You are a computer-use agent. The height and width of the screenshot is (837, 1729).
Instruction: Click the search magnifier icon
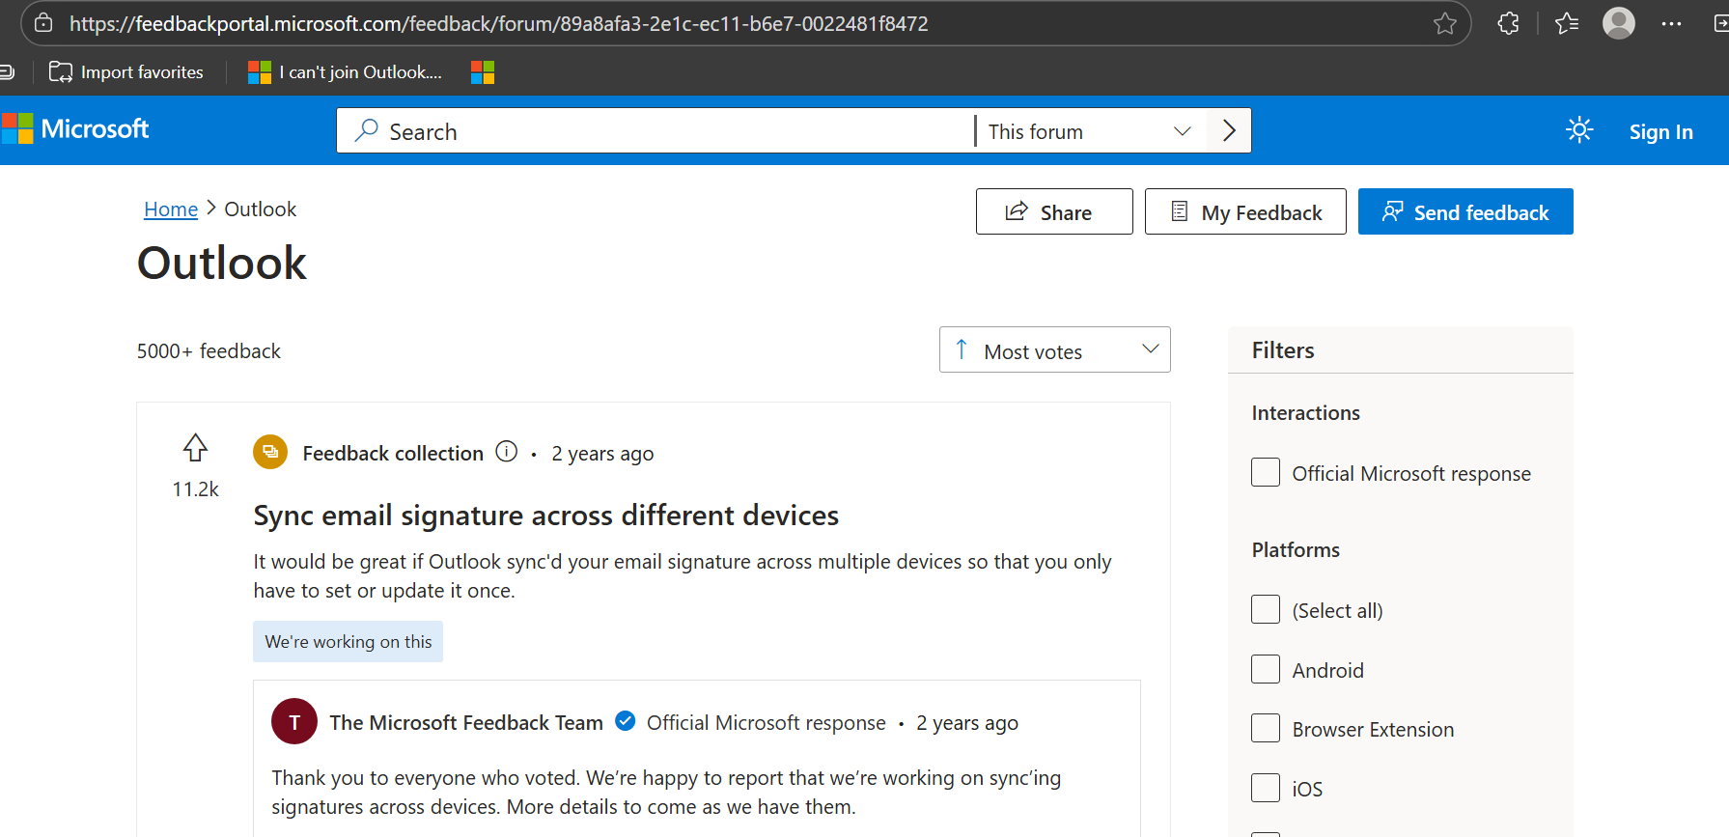pyautogui.click(x=367, y=130)
